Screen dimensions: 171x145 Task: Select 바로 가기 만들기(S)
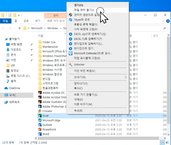point(98,95)
